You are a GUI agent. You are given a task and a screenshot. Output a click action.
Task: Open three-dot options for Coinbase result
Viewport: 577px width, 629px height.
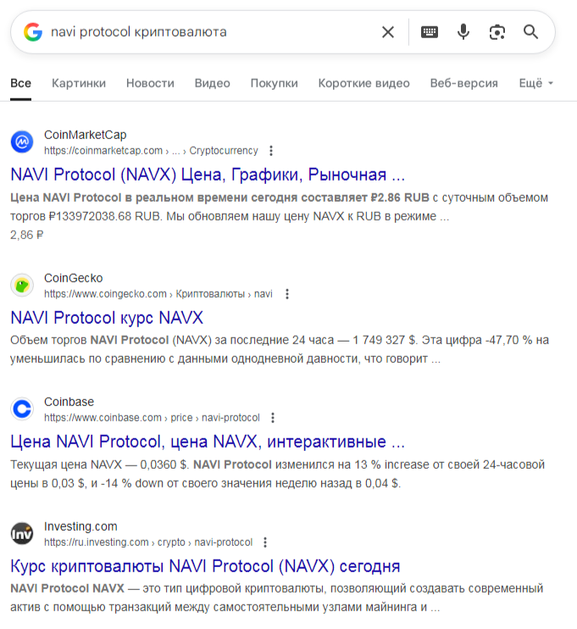[x=273, y=418]
